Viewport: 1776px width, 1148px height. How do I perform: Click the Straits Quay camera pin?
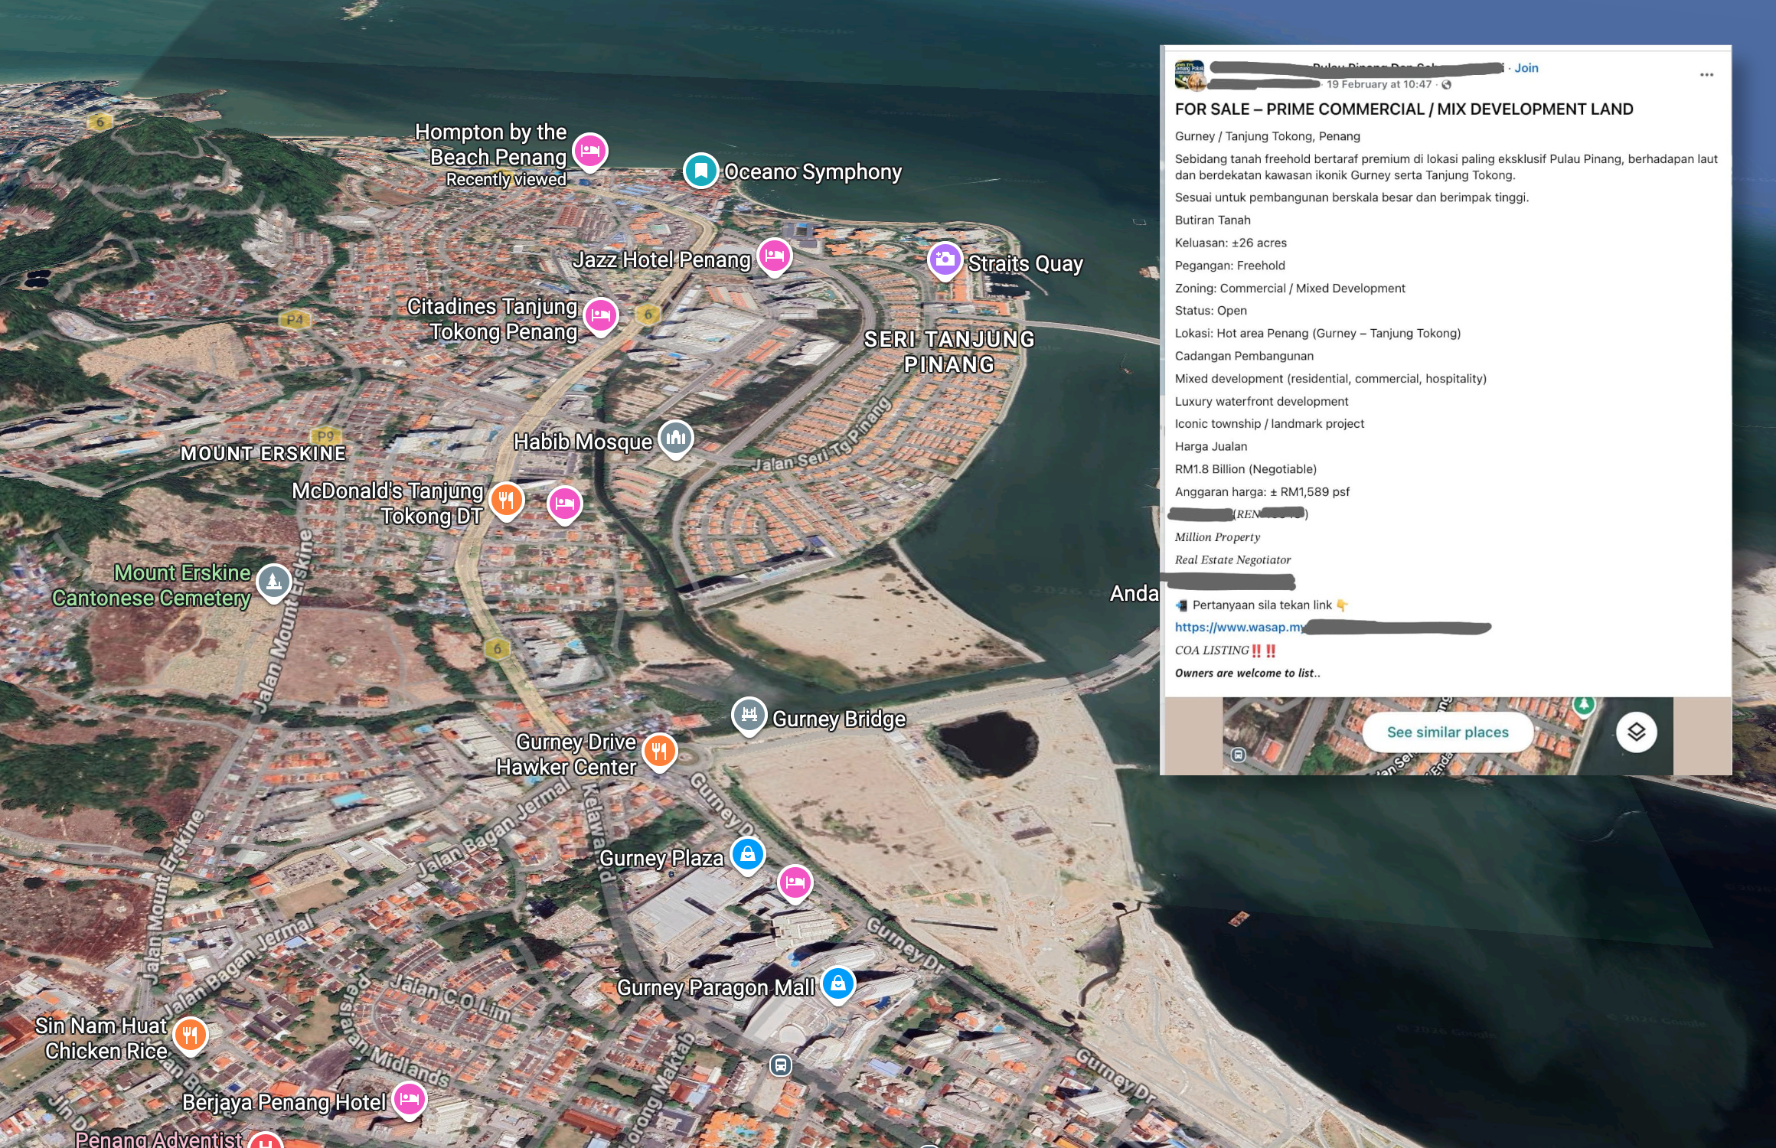[x=945, y=259]
